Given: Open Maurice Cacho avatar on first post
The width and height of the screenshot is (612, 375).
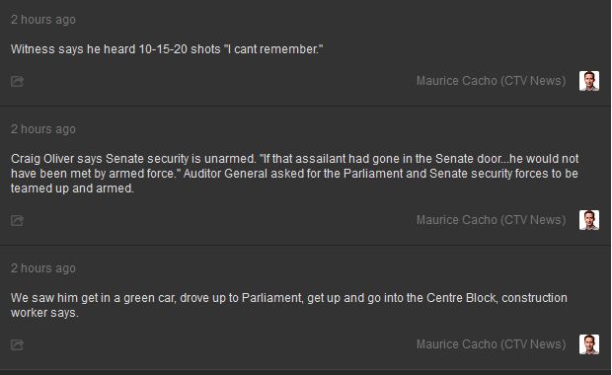Looking at the screenshot, I should 589,81.
